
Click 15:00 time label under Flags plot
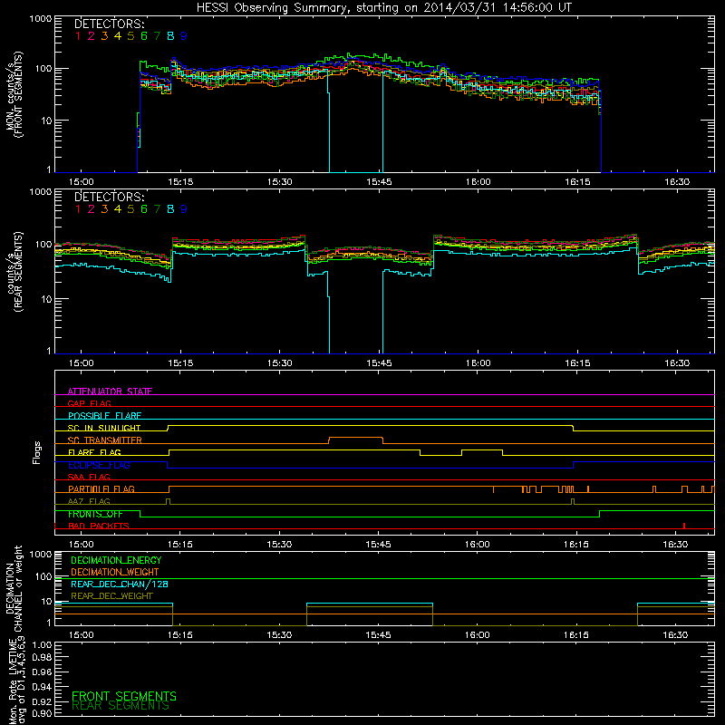click(81, 545)
